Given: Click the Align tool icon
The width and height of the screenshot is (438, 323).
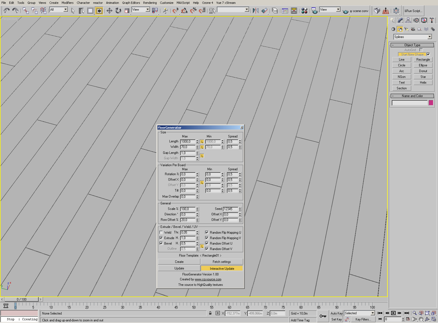Looking at the screenshot, I should (264, 11).
